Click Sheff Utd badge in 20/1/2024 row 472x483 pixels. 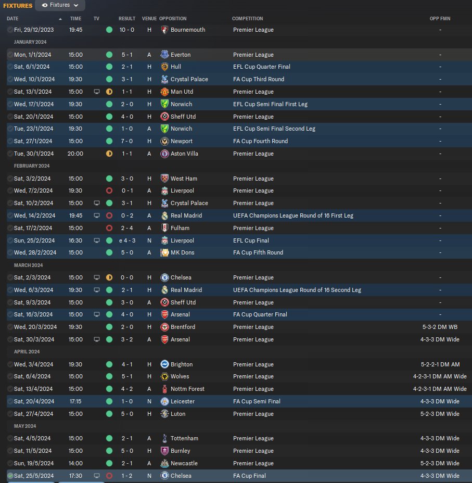tap(165, 117)
